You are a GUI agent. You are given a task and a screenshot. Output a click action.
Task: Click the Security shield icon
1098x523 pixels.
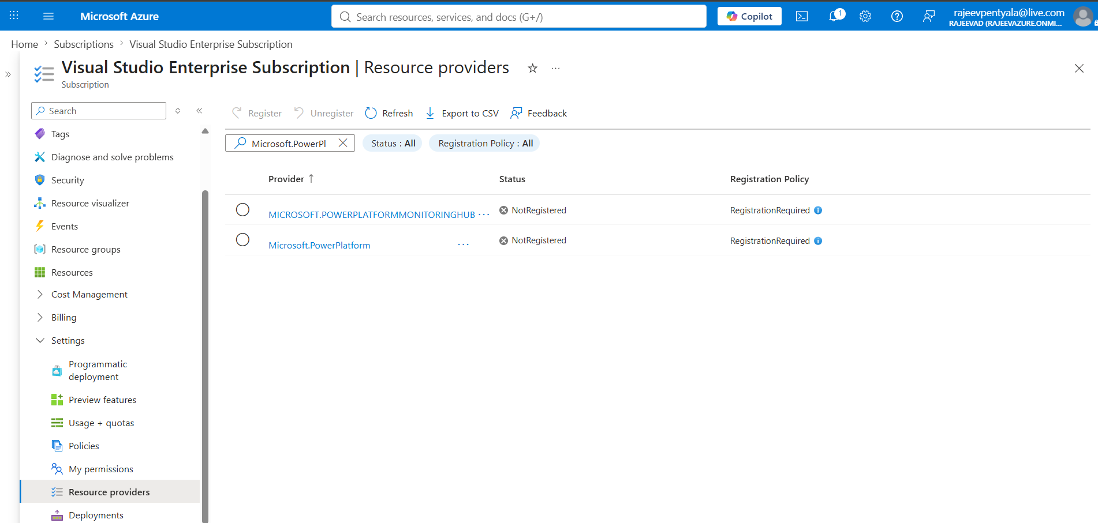point(40,180)
